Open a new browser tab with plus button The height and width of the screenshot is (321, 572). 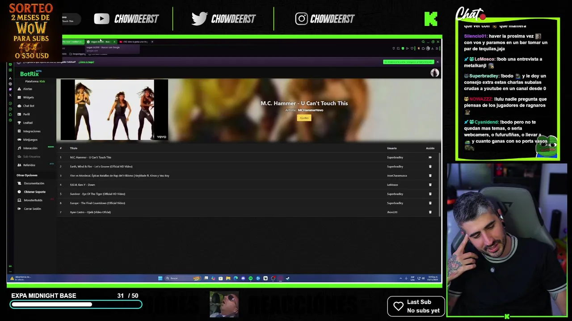pyautogui.click(x=152, y=41)
